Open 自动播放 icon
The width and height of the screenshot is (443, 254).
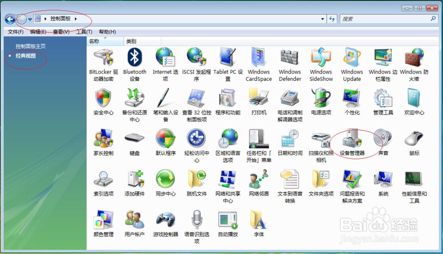pyautogui.click(x=228, y=220)
